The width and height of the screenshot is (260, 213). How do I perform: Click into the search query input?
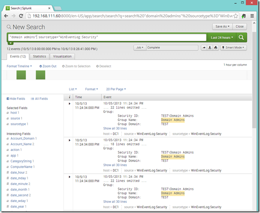[x=107, y=37]
